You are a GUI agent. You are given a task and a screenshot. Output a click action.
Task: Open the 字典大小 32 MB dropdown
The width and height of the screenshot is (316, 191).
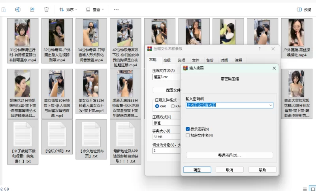pos(166,137)
